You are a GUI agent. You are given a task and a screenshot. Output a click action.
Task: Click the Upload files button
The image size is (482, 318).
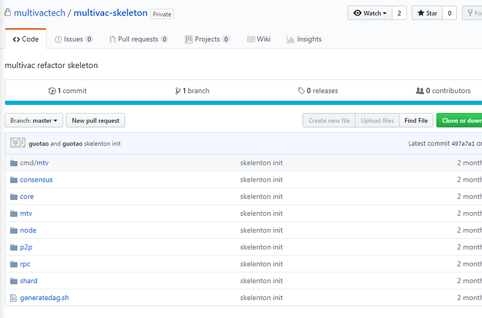pos(377,120)
